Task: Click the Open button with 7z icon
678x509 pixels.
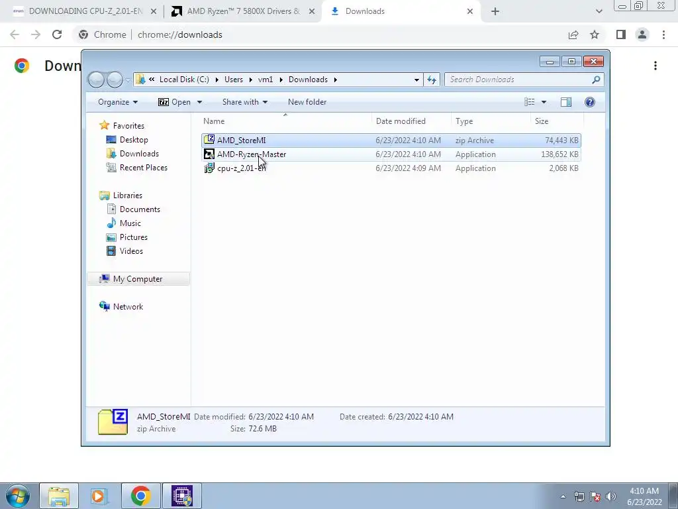Action: point(174,102)
